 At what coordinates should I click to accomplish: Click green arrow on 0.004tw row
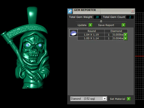pos(126,38)
